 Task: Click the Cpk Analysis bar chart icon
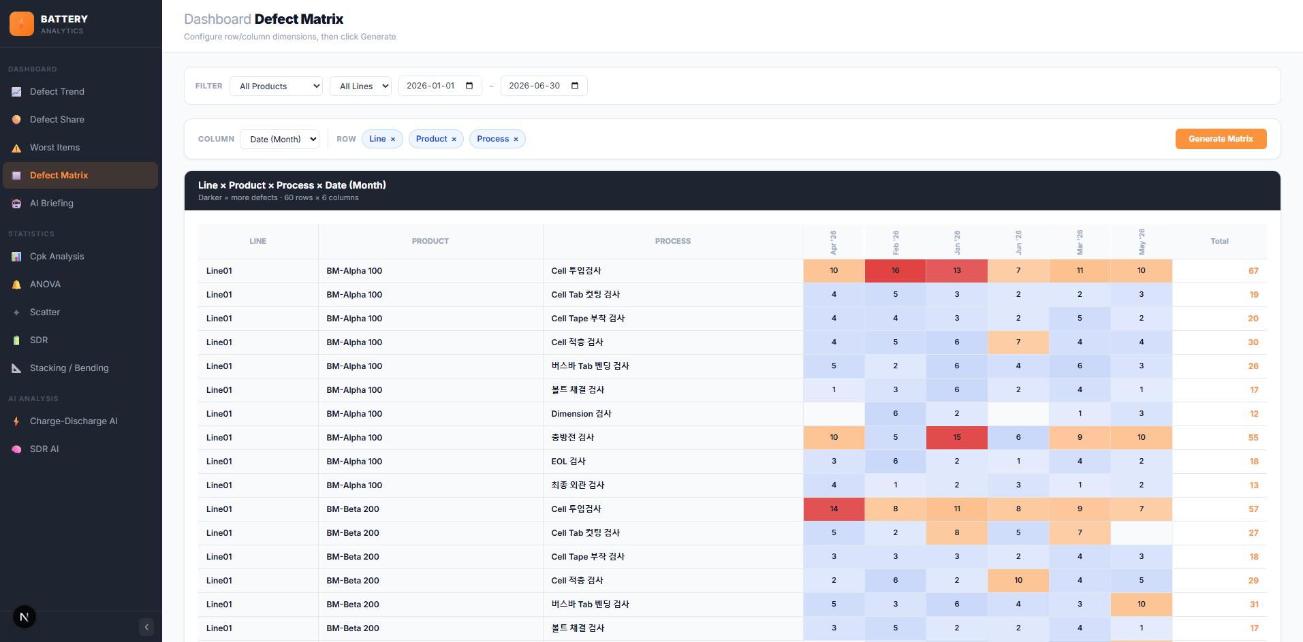click(x=16, y=257)
